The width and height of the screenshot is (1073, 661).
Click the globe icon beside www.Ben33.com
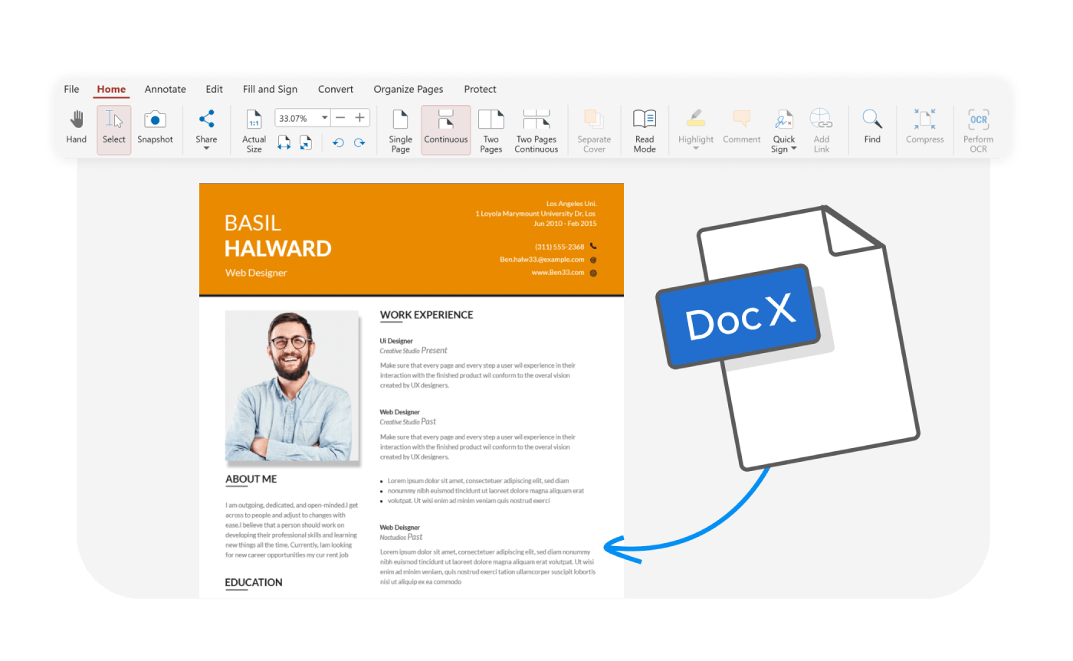(x=593, y=273)
